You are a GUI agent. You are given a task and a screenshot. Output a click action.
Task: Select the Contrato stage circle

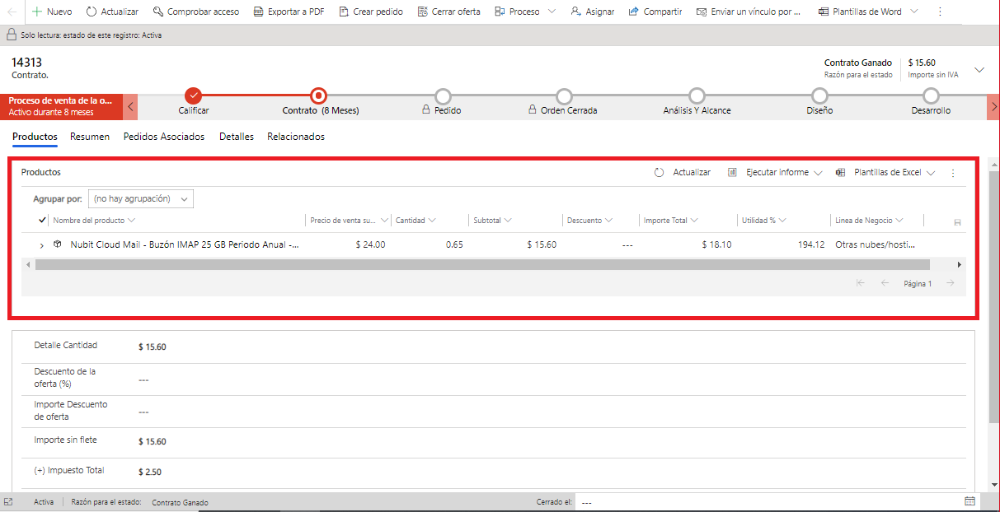point(319,95)
